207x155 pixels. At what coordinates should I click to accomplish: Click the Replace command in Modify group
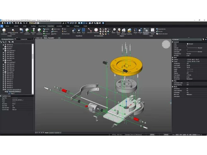46,29
